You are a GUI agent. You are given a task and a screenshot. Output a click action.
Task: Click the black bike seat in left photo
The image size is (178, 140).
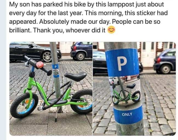(x=76, y=76)
